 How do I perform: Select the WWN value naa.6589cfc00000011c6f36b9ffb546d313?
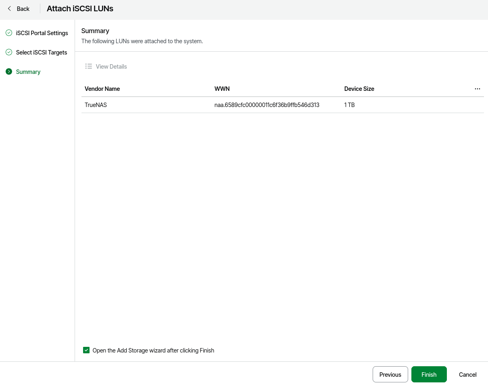(267, 105)
